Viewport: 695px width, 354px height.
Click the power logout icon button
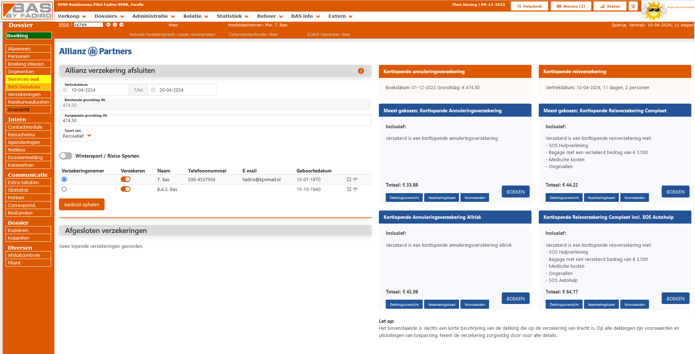click(x=633, y=6)
